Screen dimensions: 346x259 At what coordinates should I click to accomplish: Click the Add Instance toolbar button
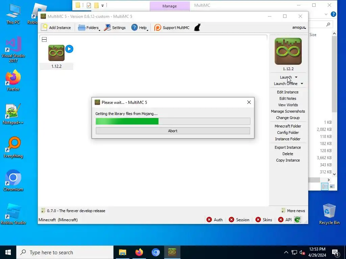pyautogui.click(x=56, y=28)
